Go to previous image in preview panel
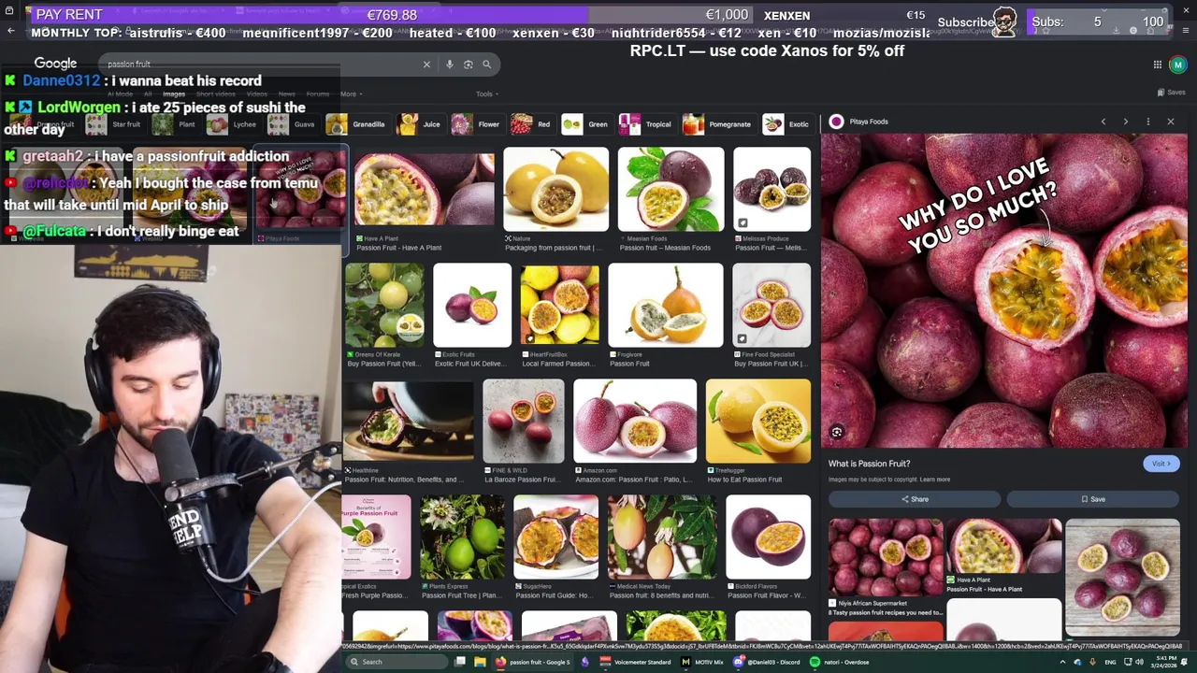 [x=1103, y=122]
